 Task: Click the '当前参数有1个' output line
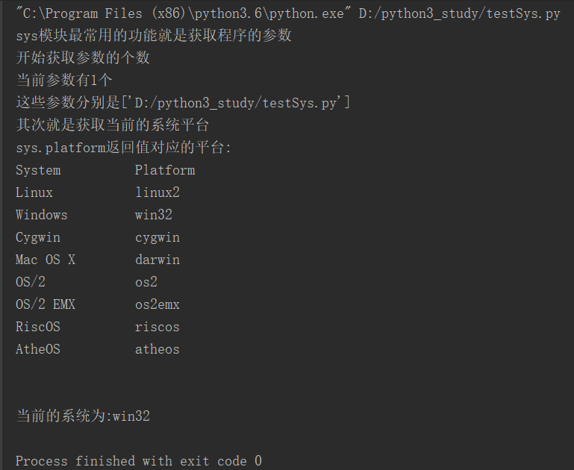[x=64, y=81]
